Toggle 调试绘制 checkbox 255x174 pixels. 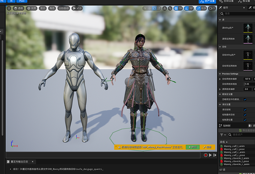tap(245, 110)
